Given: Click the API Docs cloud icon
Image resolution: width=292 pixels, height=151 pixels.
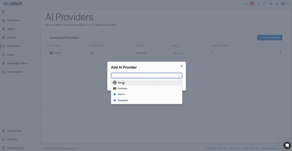Looking at the screenshot, I should pyautogui.click(x=4, y=139).
